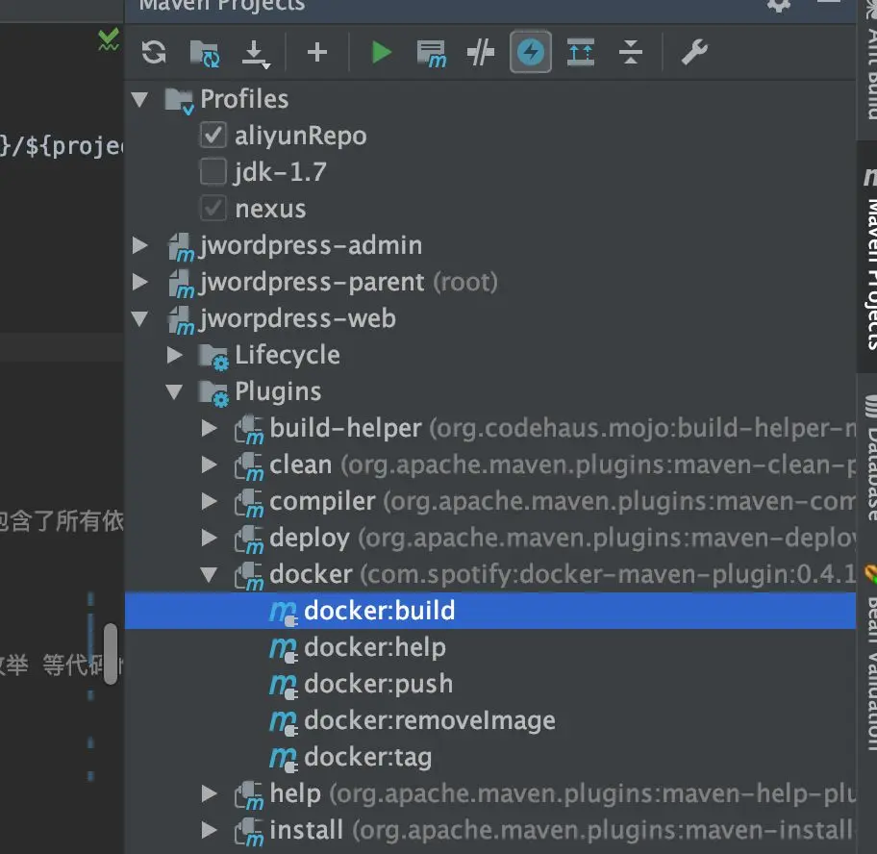The width and height of the screenshot is (877, 854).
Task: Collapse the jworpdress-web module
Action: tap(139, 318)
